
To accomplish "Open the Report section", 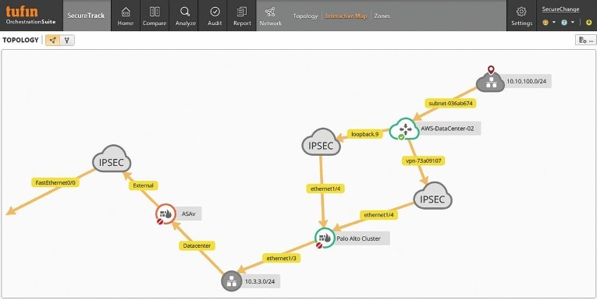I will 242,16.
